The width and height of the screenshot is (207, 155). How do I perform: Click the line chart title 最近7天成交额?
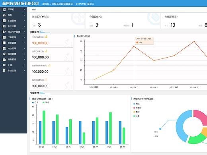[83, 37]
